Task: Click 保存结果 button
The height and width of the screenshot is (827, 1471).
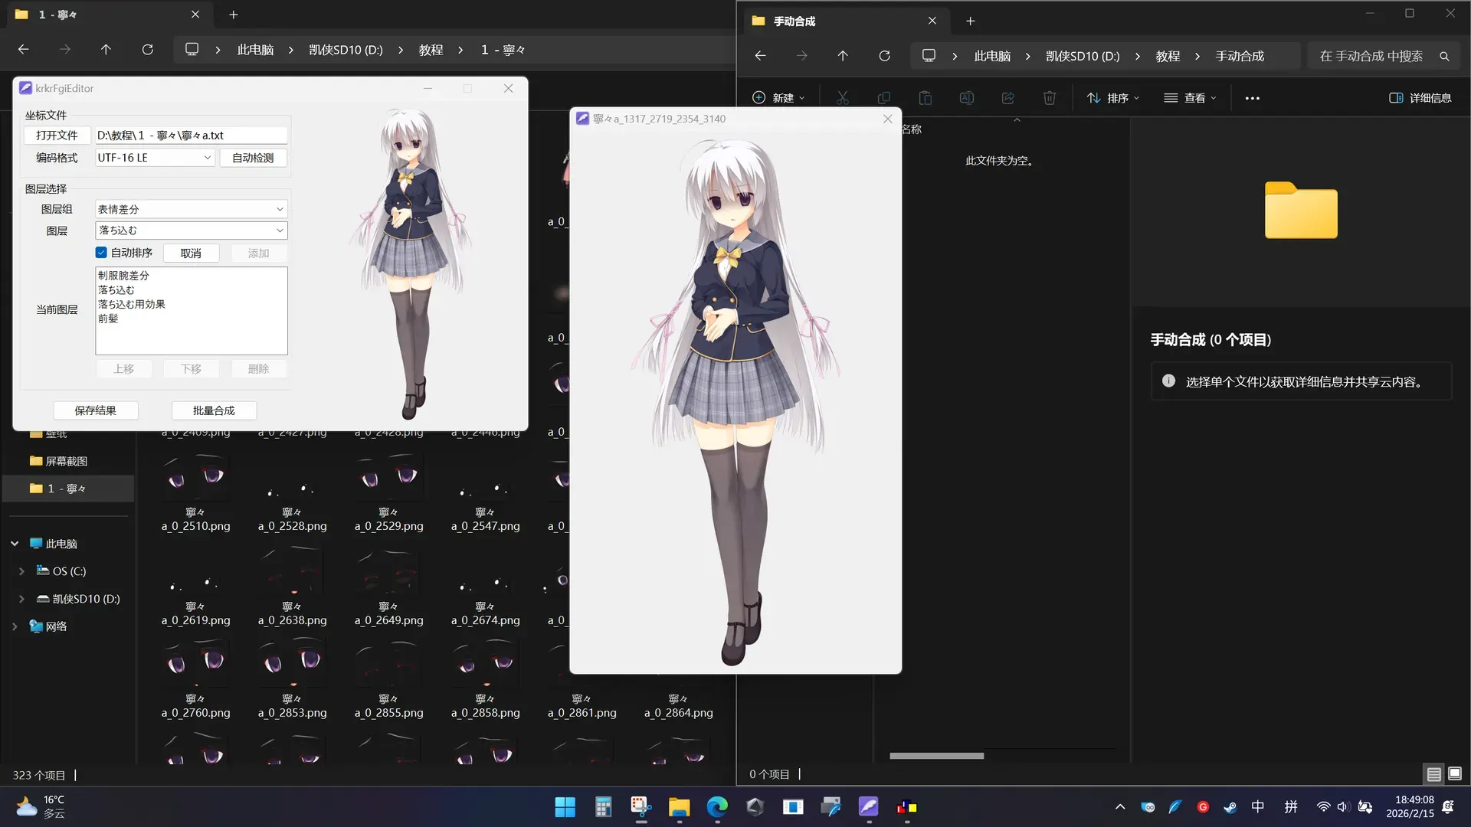Action: click(96, 410)
